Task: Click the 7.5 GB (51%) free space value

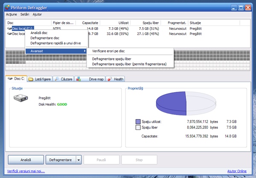Action: (x=149, y=29)
